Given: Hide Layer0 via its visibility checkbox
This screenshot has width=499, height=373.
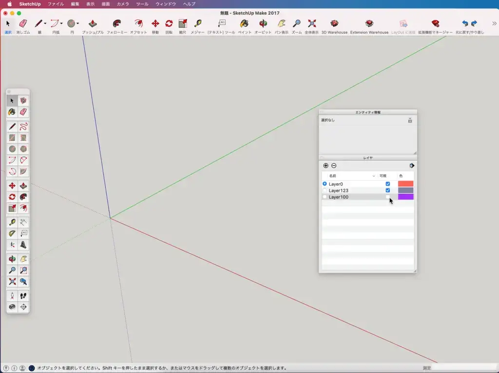Looking at the screenshot, I should 387,184.
